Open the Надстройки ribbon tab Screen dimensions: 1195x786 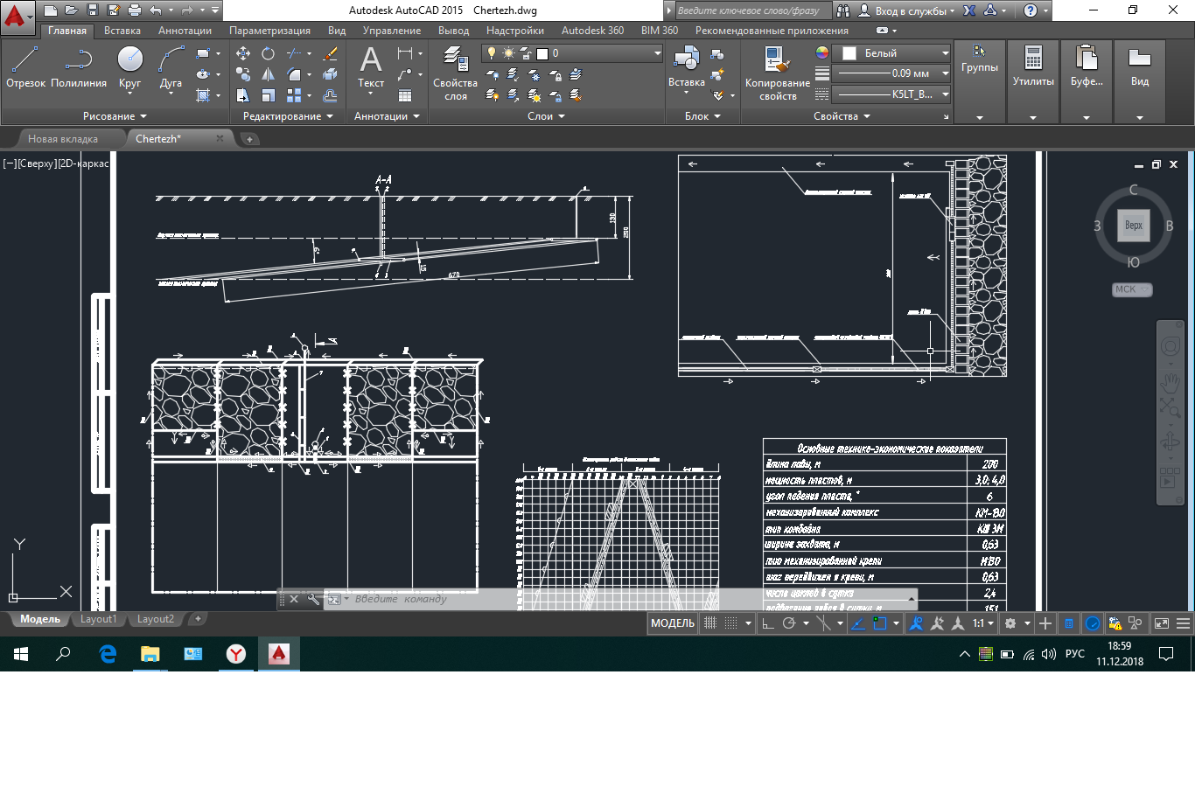(x=515, y=31)
